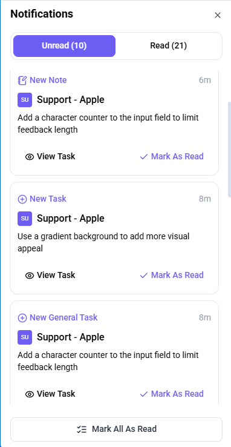Mark the New General Task notification as read
Viewport: 231px width, 447px height.
(172, 394)
